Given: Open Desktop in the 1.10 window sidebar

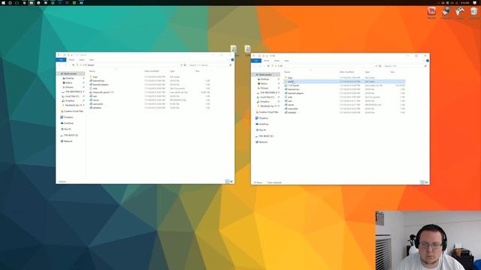Looking at the screenshot, I should click(265, 79).
